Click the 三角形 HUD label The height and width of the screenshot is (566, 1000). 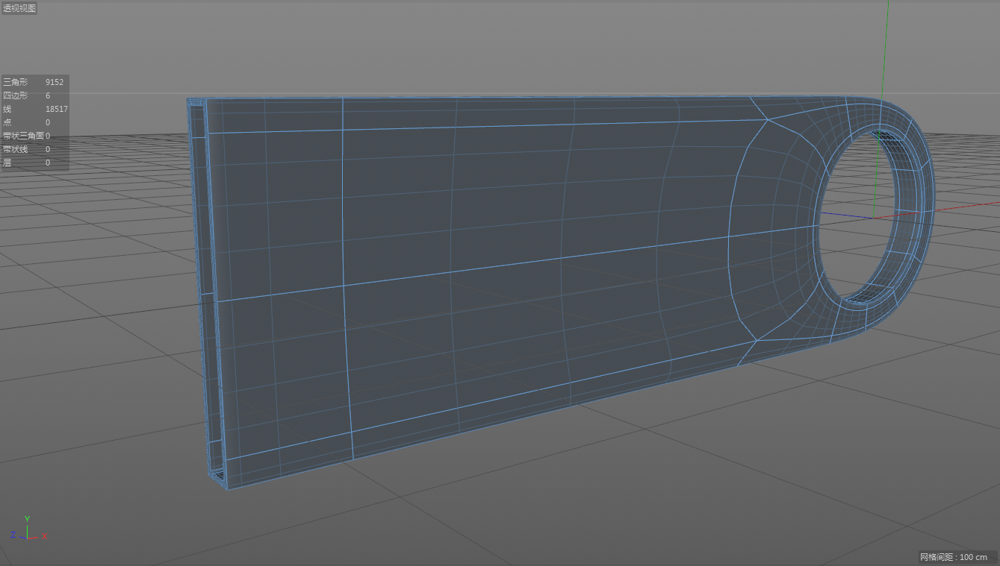(x=16, y=82)
